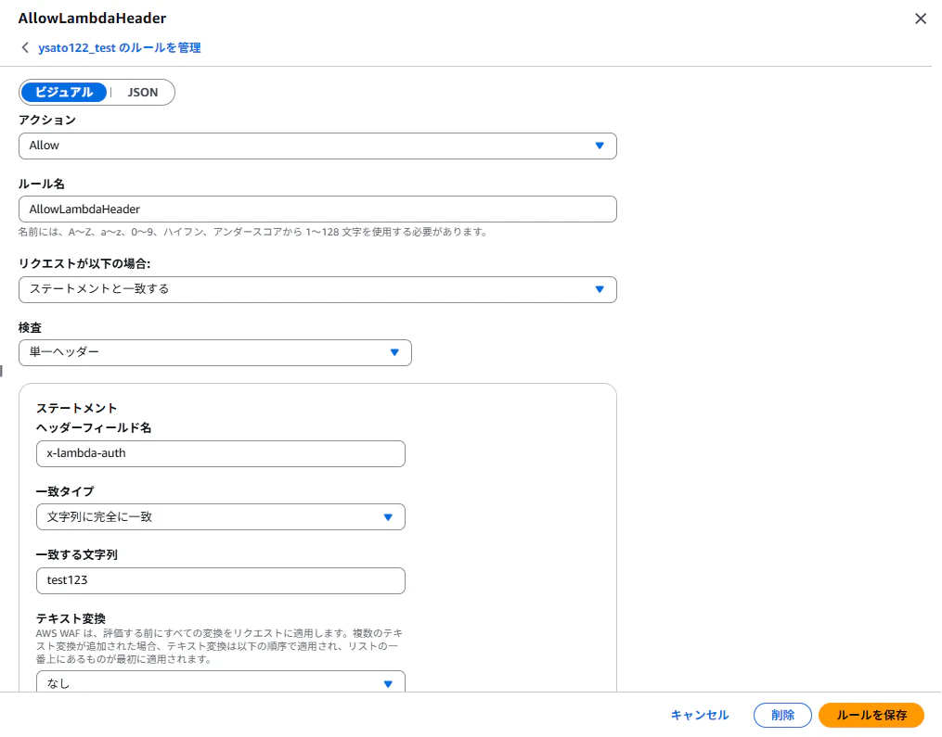The width and height of the screenshot is (942, 737).
Task: Click the テキスト変換 description text
Action: [219, 646]
